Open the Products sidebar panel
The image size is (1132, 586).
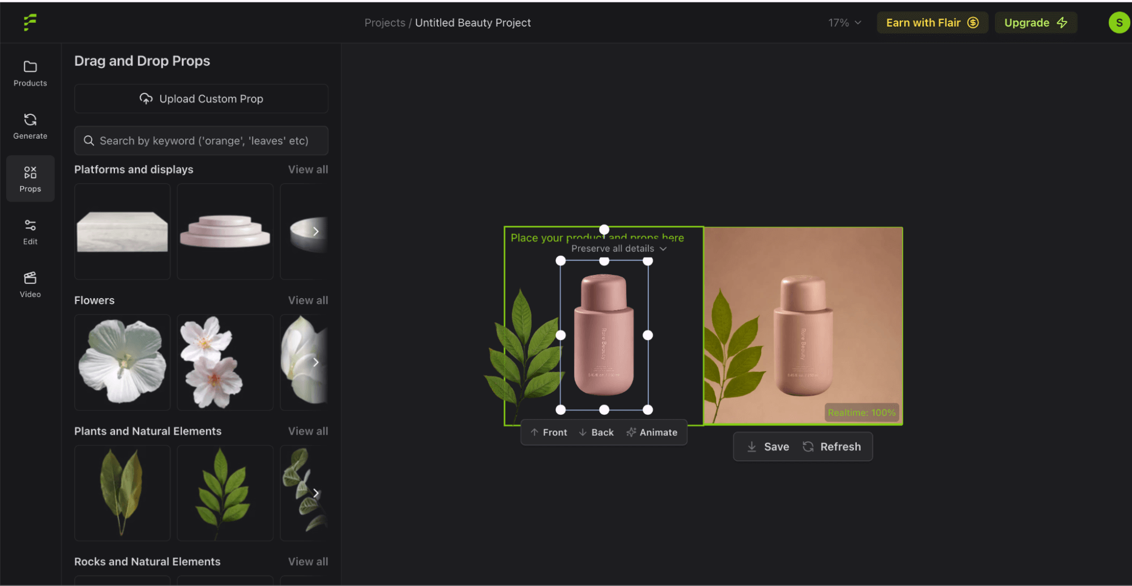[30, 74]
